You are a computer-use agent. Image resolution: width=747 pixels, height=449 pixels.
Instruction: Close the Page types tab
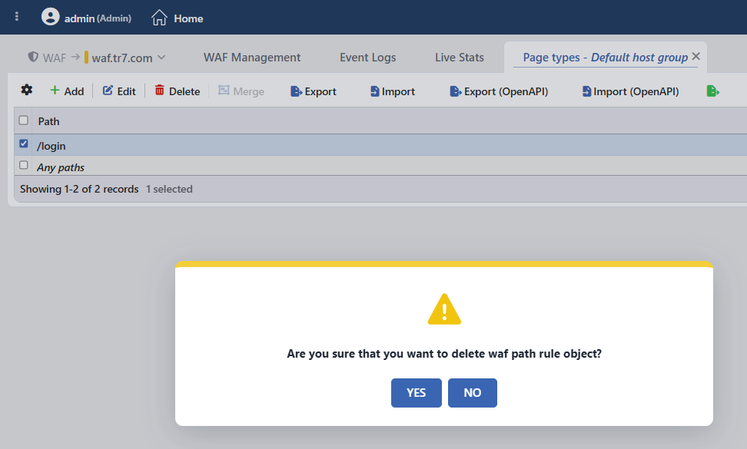[x=696, y=56]
